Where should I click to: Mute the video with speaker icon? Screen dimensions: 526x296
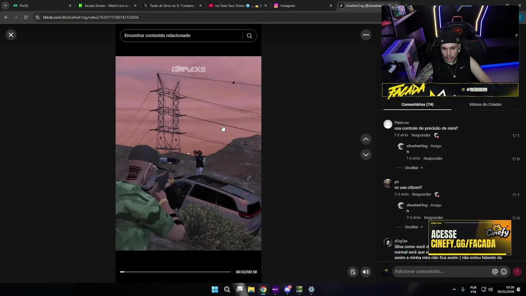(366, 272)
